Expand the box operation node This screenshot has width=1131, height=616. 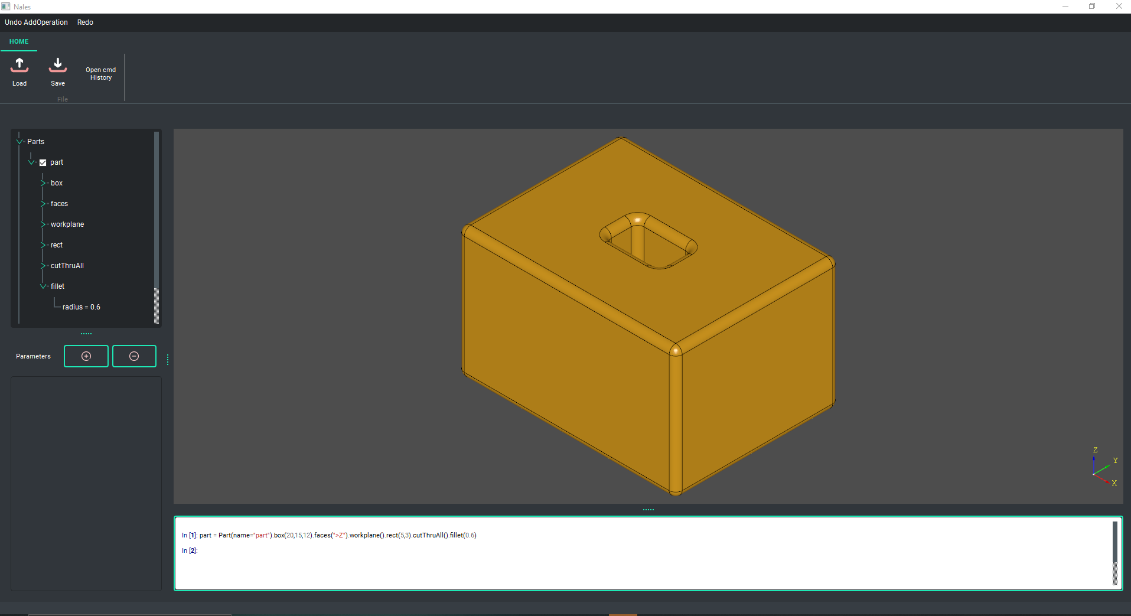tap(43, 183)
